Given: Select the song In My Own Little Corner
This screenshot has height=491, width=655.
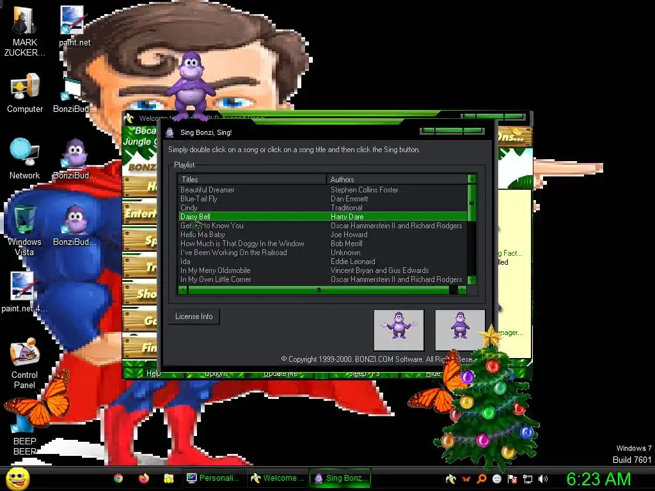Looking at the screenshot, I should [x=216, y=279].
